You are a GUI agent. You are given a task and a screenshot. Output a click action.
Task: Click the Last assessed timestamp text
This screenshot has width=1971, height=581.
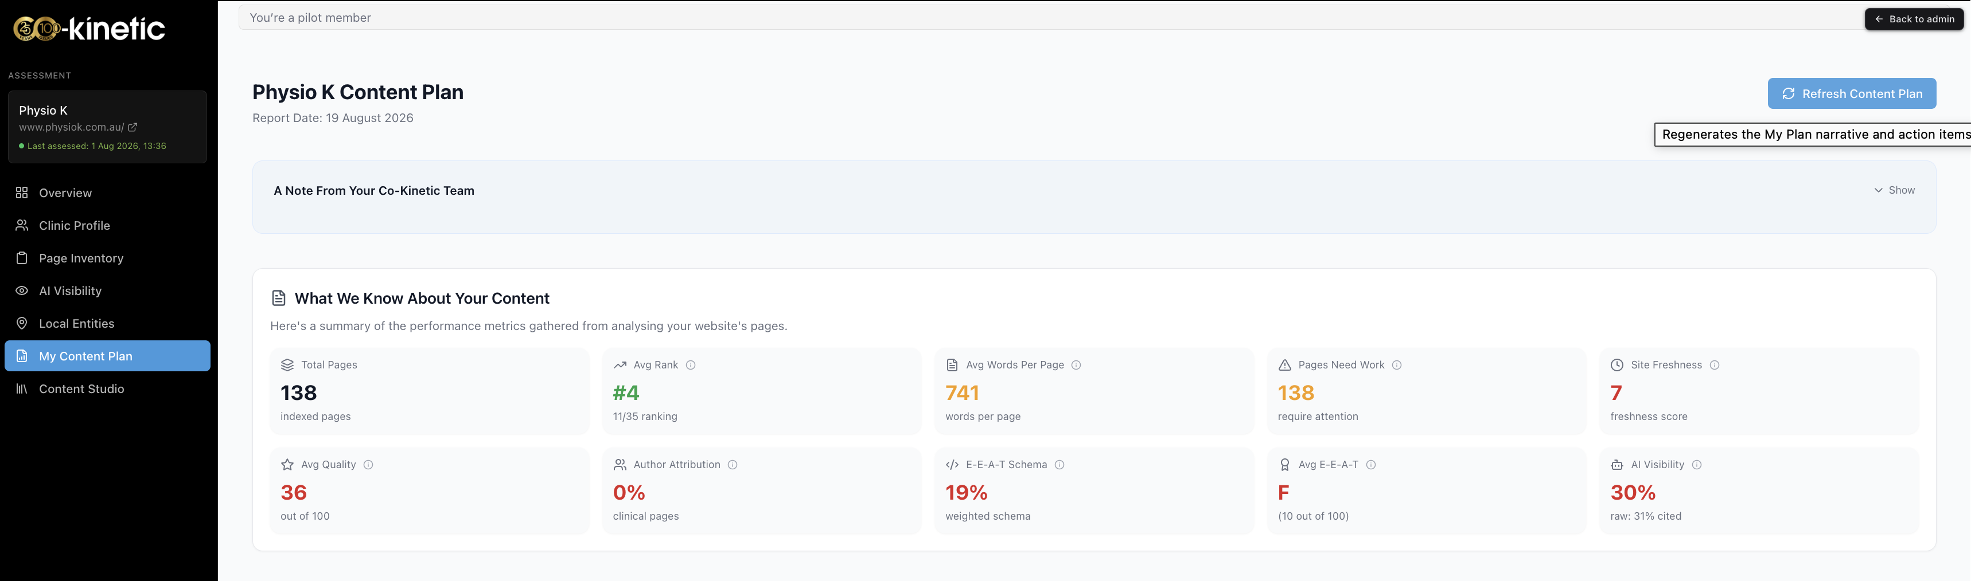click(96, 146)
